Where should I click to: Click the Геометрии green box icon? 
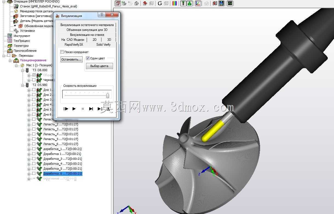[10, 46]
